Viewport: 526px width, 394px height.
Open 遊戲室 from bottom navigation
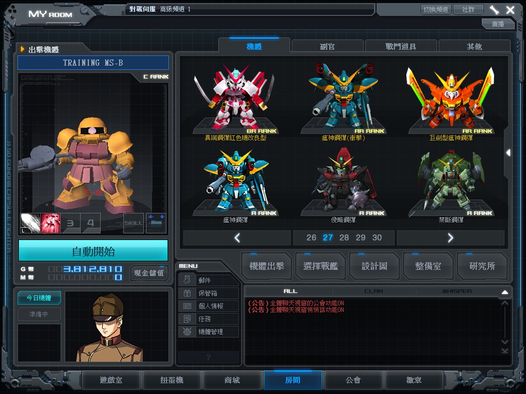[x=111, y=380]
